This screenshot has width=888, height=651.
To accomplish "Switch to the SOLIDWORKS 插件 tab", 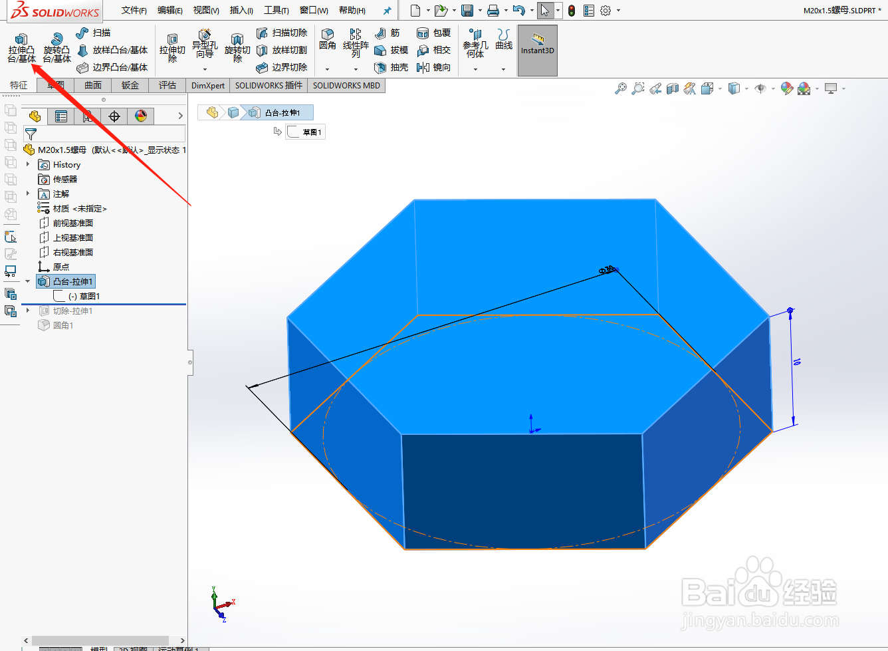I will tap(269, 85).
